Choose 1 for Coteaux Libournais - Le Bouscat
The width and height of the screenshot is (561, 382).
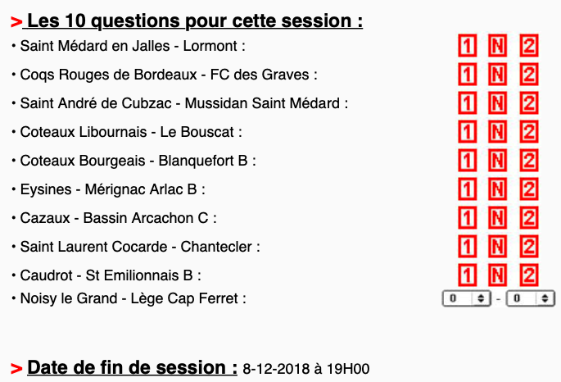(x=466, y=131)
